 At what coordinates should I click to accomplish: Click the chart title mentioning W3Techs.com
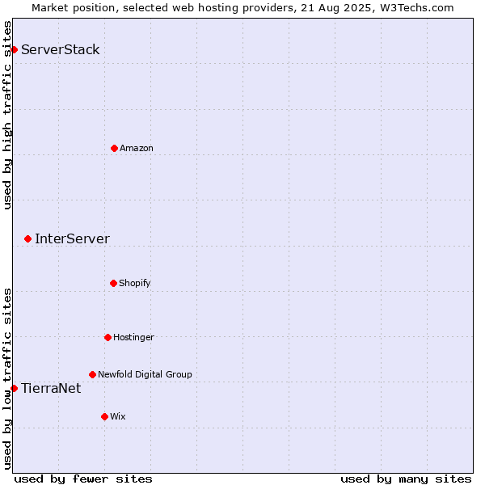click(x=242, y=8)
